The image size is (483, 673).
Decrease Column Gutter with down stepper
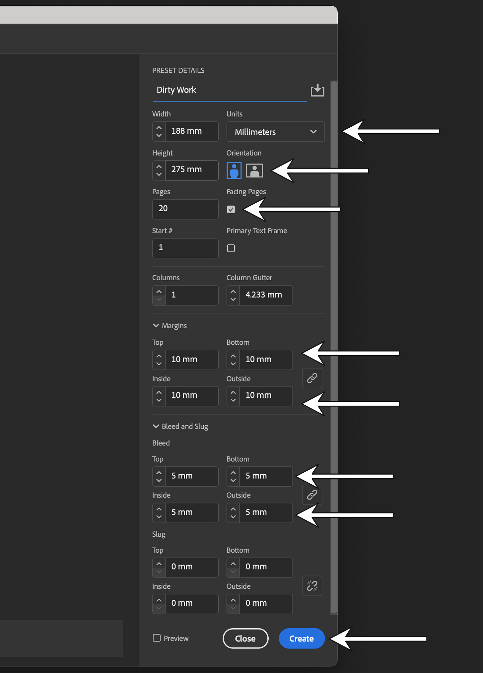(x=233, y=299)
